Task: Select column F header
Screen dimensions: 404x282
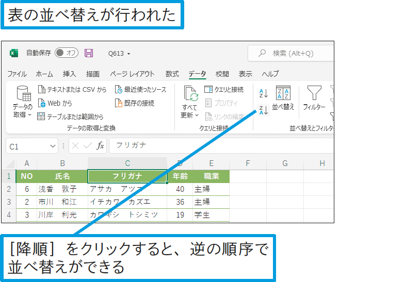Action: pyautogui.click(x=248, y=163)
